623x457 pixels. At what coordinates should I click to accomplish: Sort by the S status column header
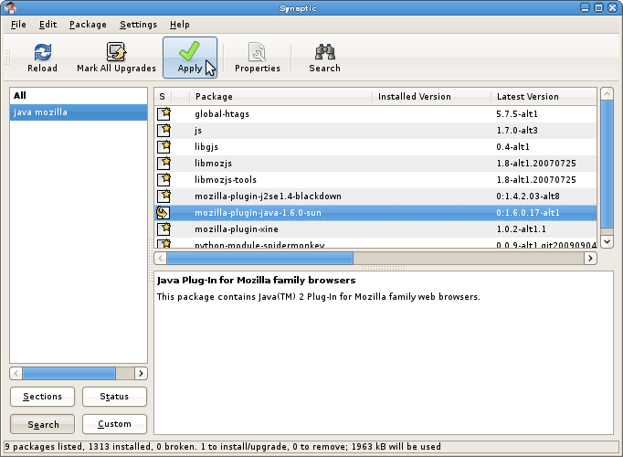tap(162, 97)
